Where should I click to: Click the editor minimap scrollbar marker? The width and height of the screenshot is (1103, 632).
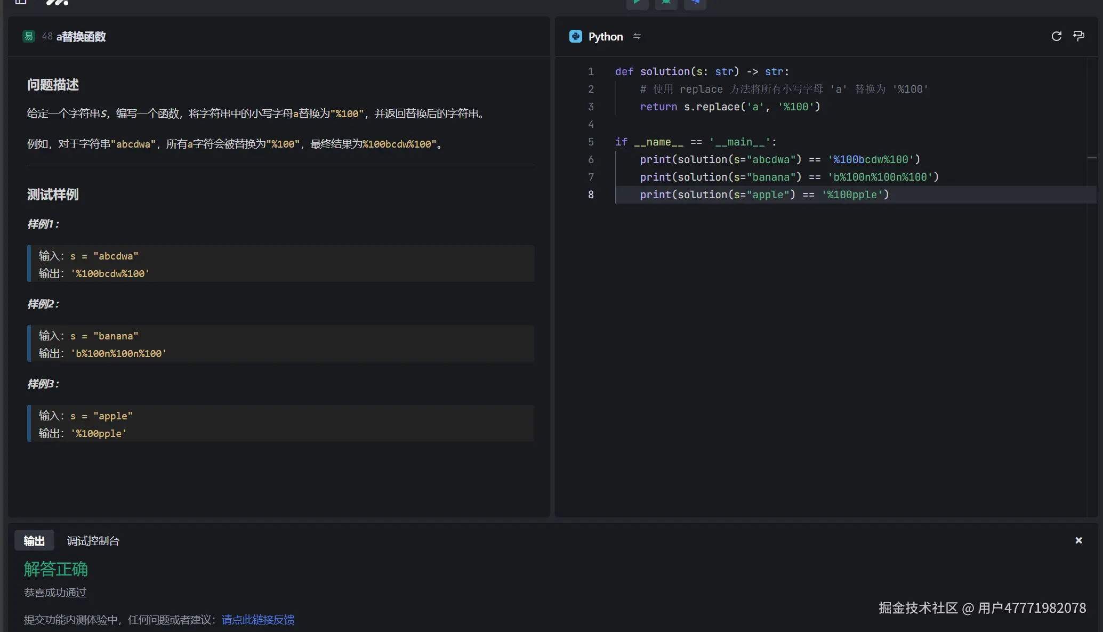1092,158
